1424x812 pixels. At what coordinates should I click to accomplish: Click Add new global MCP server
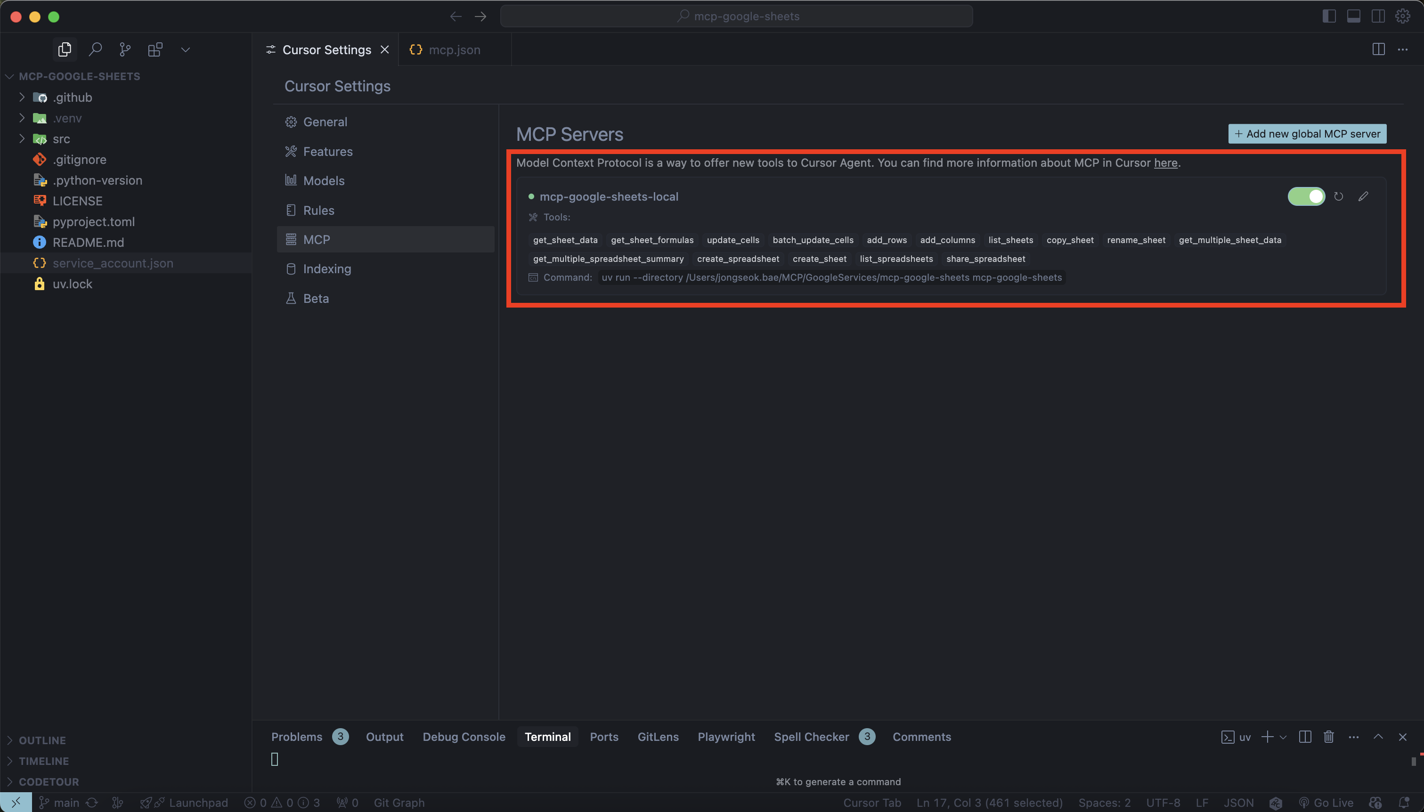click(x=1307, y=134)
